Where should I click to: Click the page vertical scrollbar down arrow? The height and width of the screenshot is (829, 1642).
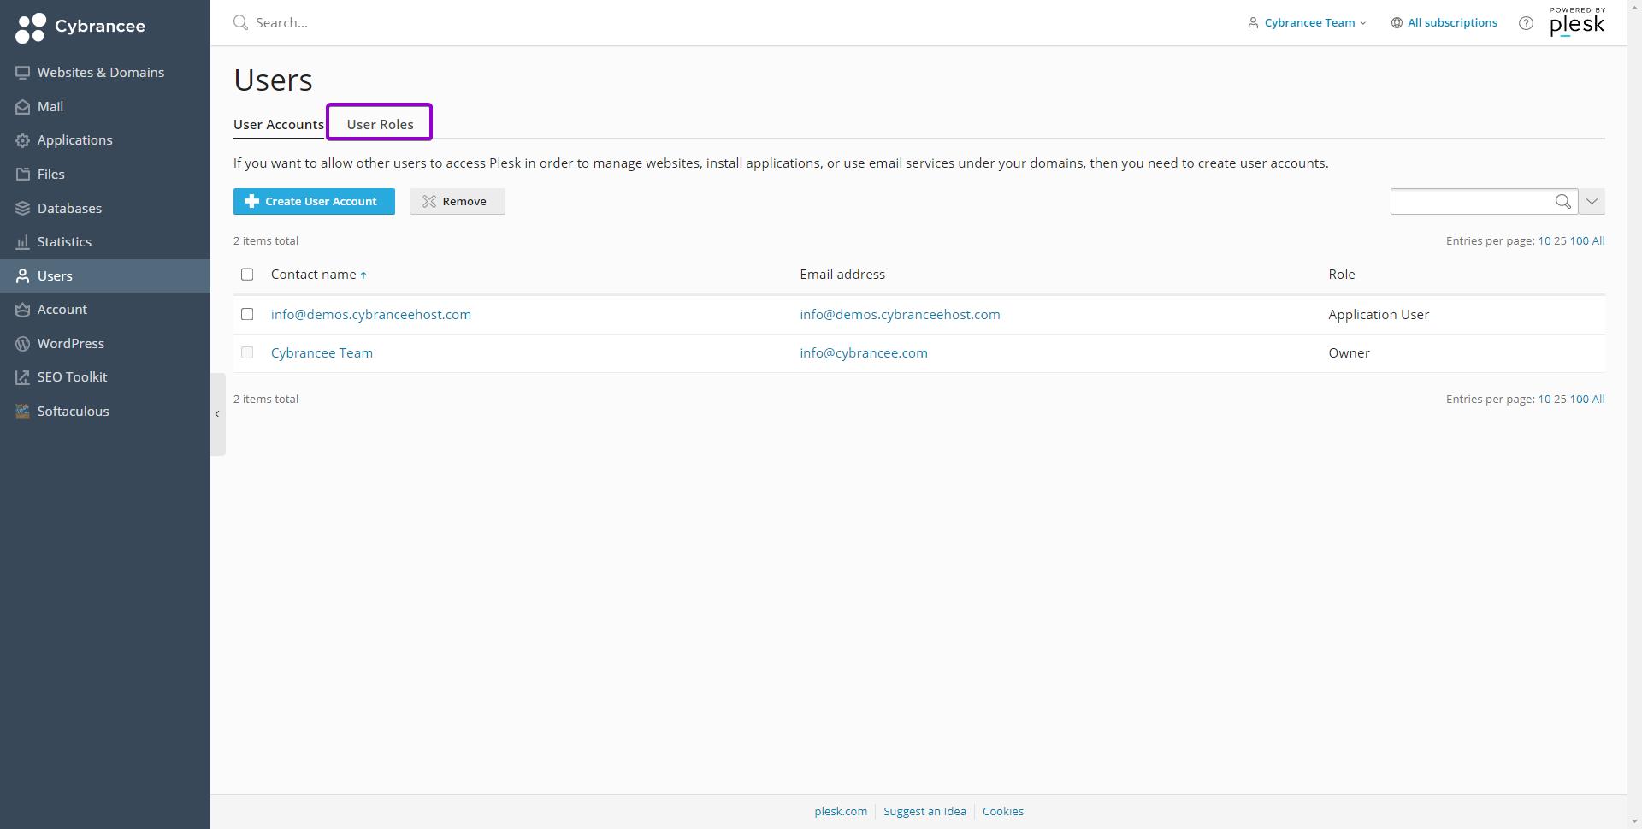point(1634,822)
